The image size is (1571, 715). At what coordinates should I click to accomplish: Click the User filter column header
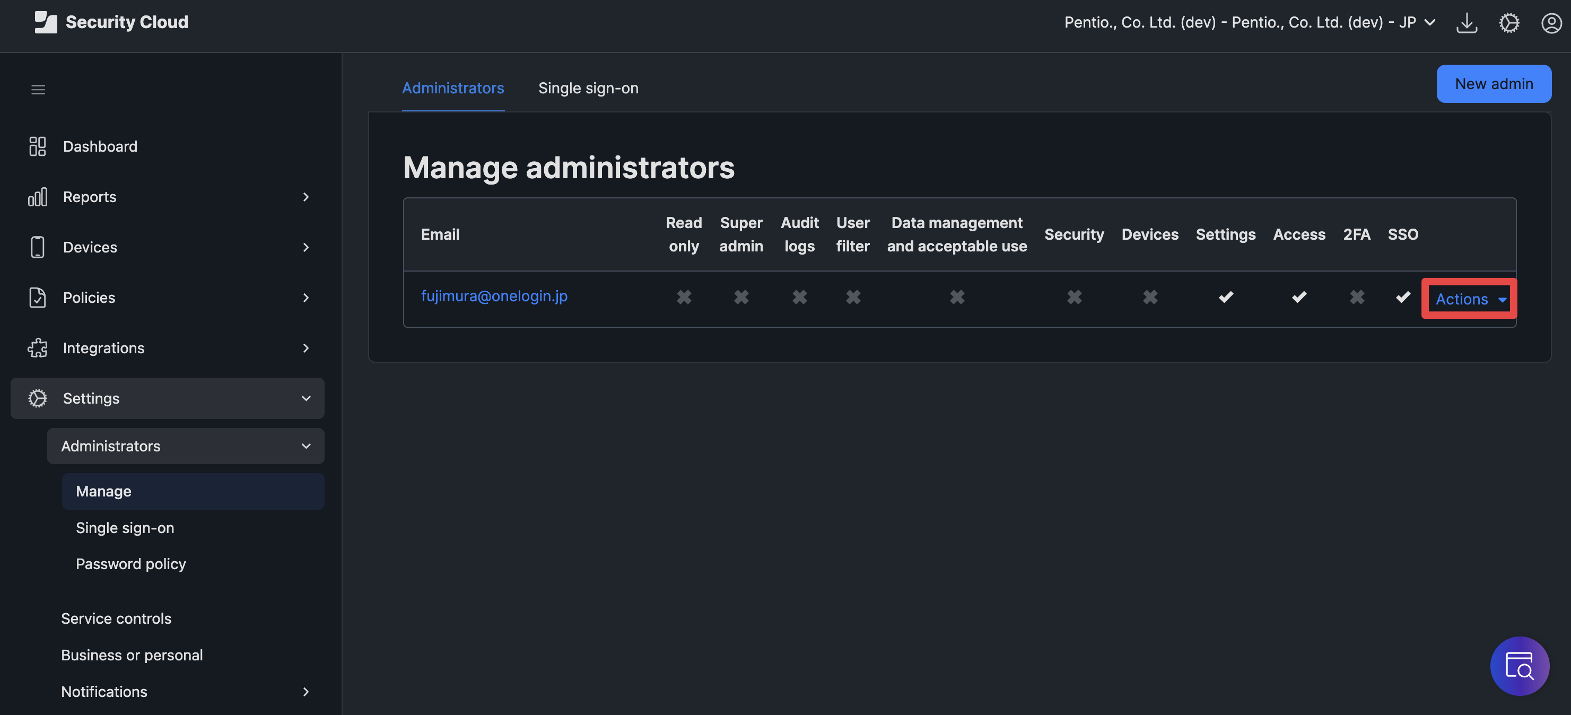[x=852, y=234]
